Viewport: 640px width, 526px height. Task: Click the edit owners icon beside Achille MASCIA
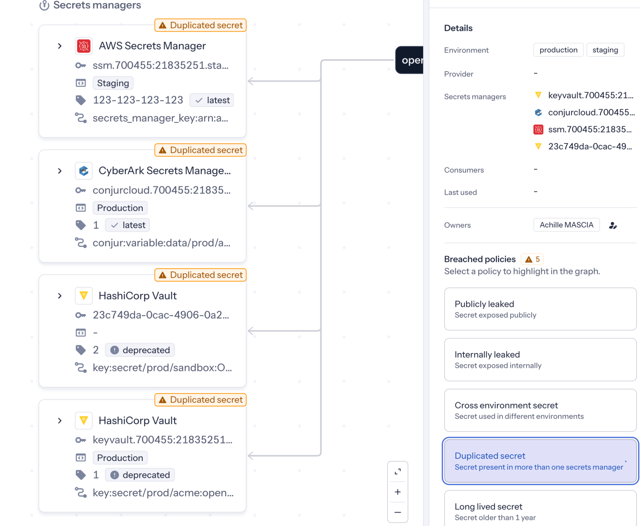pyautogui.click(x=613, y=225)
